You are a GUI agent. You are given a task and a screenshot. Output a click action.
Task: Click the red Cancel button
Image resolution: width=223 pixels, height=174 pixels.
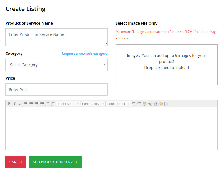16,162
